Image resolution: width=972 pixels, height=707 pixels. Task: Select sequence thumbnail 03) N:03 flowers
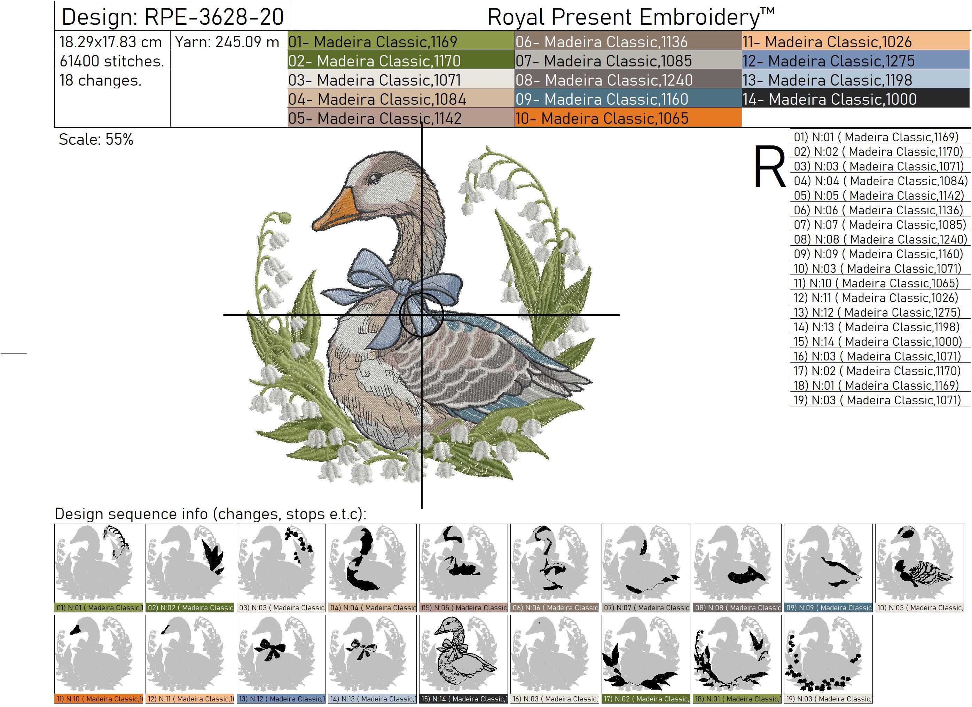pos(281,568)
